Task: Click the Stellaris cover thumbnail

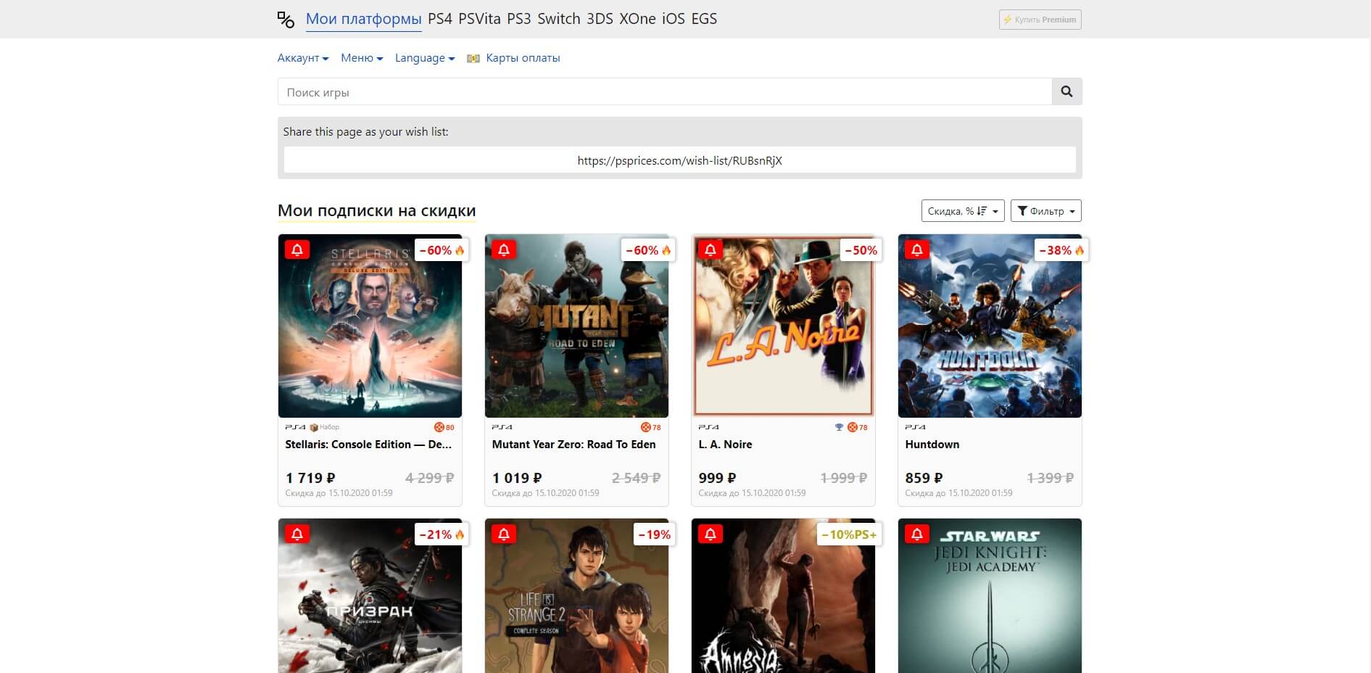Action: coord(370,326)
